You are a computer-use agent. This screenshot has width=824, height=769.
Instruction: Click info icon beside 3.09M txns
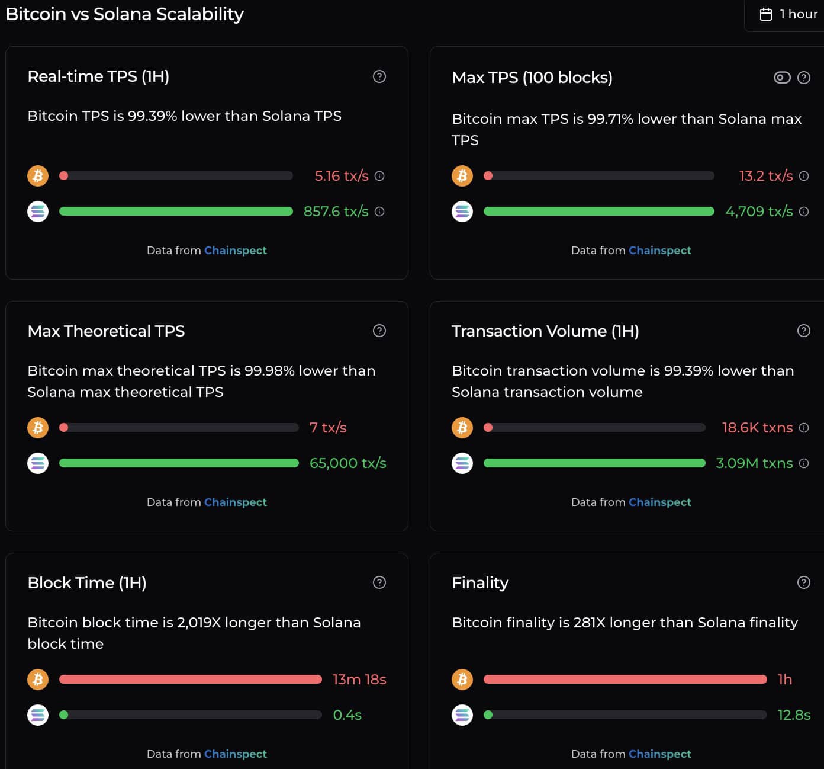[x=804, y=463]
